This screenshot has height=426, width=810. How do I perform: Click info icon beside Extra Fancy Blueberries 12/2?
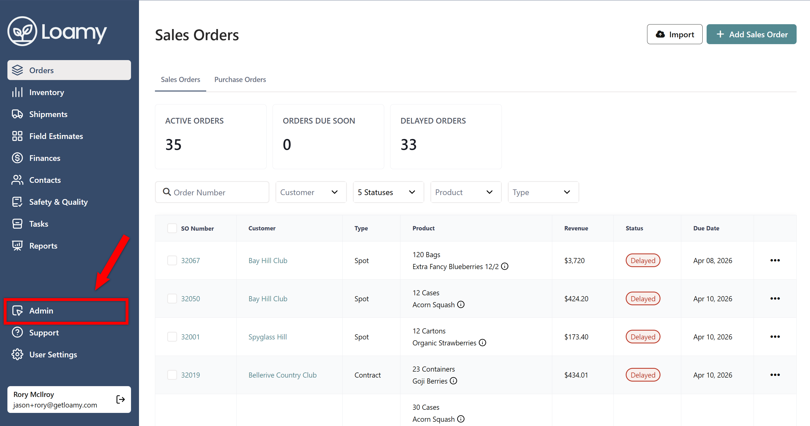tap(505, 266)
